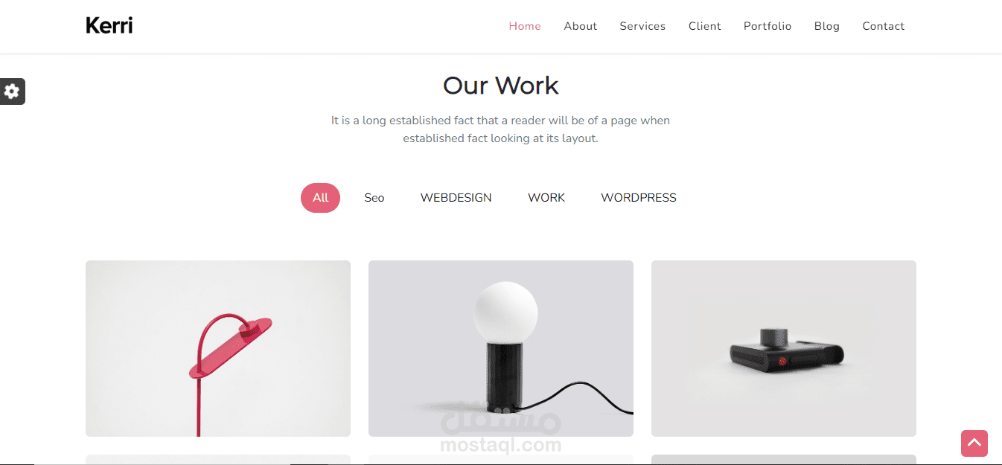Viewport: 1002px width, 465px height.
Task: Filter the portfolio by Seo
Action: (374, 198)
